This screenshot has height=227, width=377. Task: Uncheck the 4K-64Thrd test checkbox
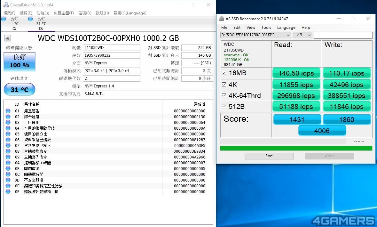(224, 95)
